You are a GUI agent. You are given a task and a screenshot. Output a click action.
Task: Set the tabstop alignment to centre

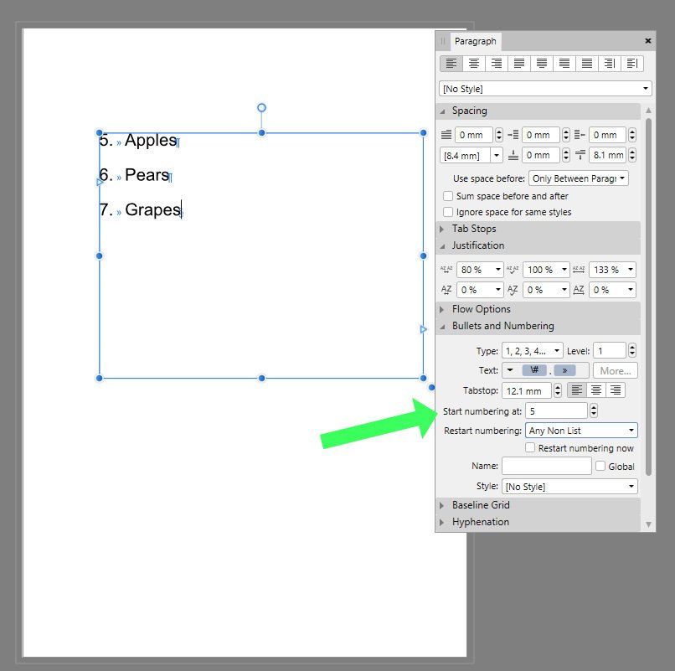[x=595, y=390]
